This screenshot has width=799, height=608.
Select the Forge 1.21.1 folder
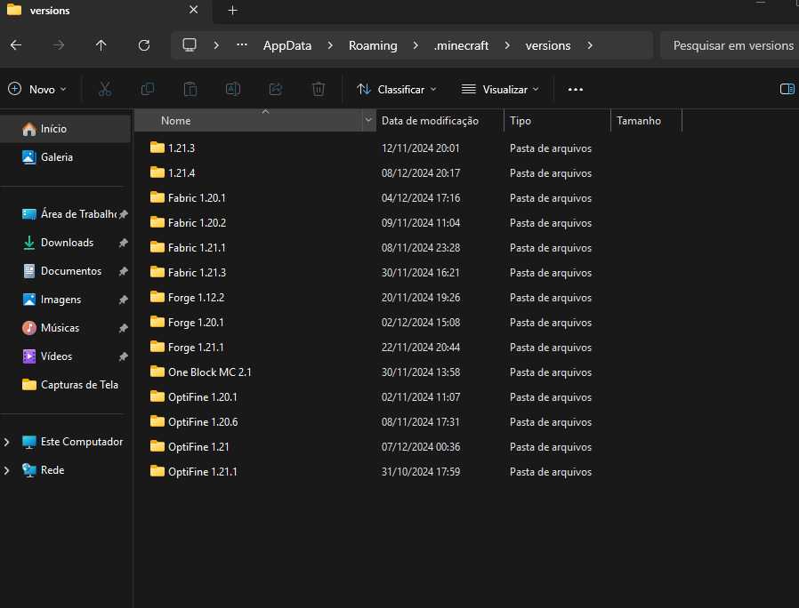pos(187,348)
